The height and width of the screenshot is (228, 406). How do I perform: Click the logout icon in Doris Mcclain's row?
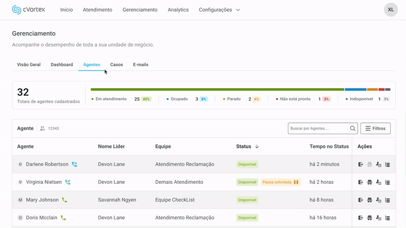360,218
